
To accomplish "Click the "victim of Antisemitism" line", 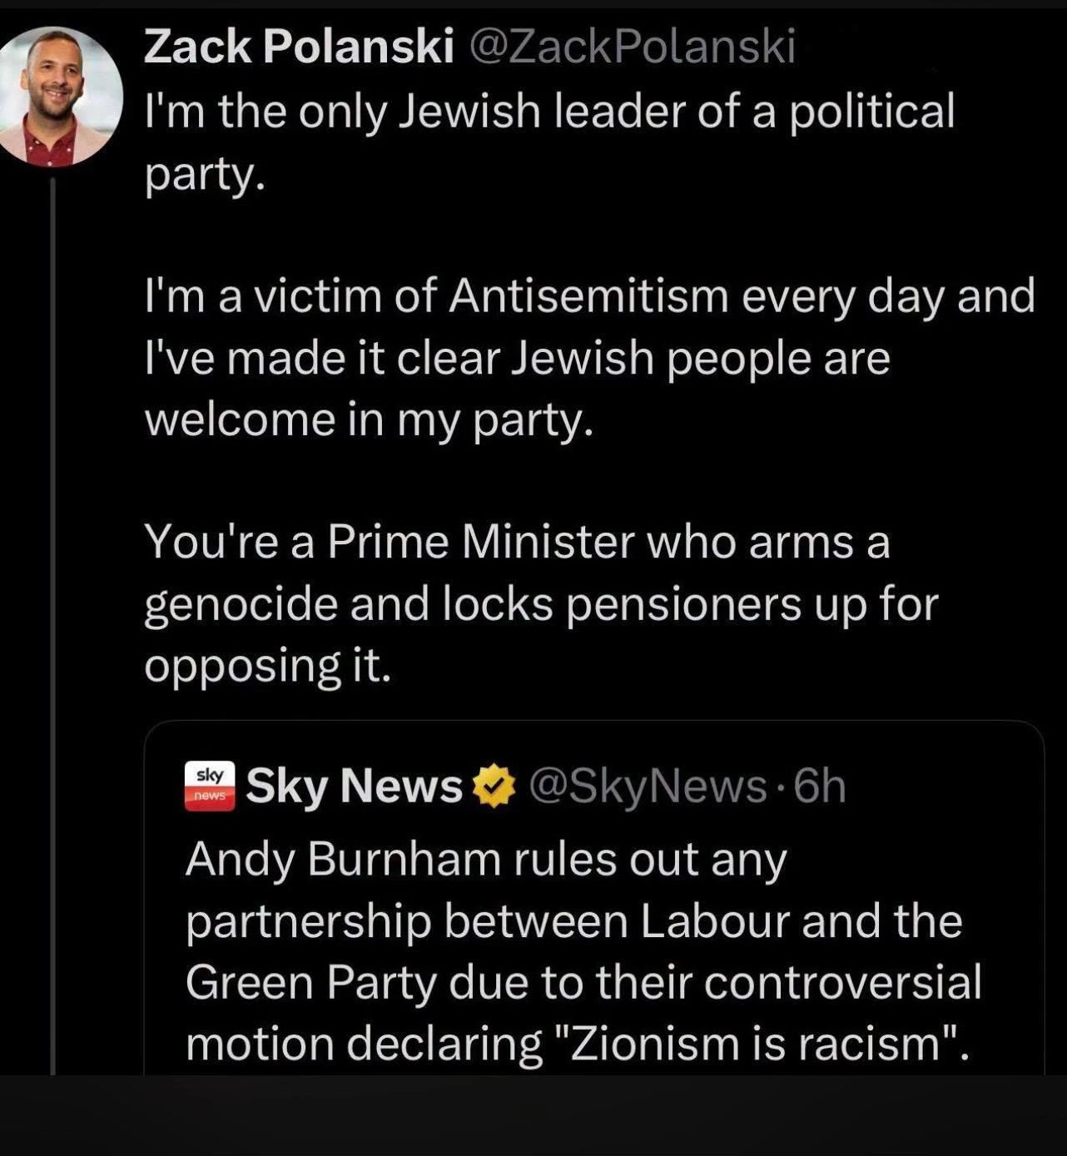I will click(x=590, y=296).
